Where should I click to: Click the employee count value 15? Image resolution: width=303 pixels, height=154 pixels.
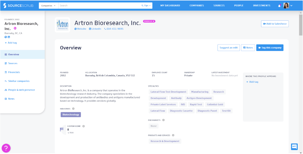click(153, 75)
